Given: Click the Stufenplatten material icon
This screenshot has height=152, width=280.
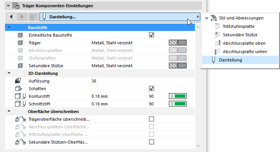Looking at the screenshot, I should coord(20,58).
